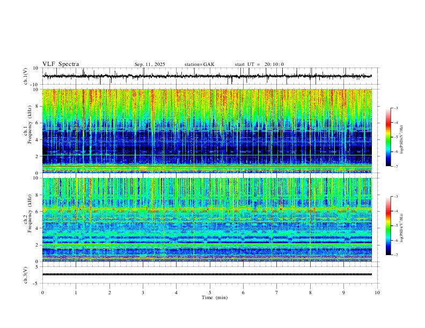Viewport: 425px width, 328px height.
Task: Click the ch.1 "Frequency (kHz)" axis label
Action: click(x=30, y=125)
